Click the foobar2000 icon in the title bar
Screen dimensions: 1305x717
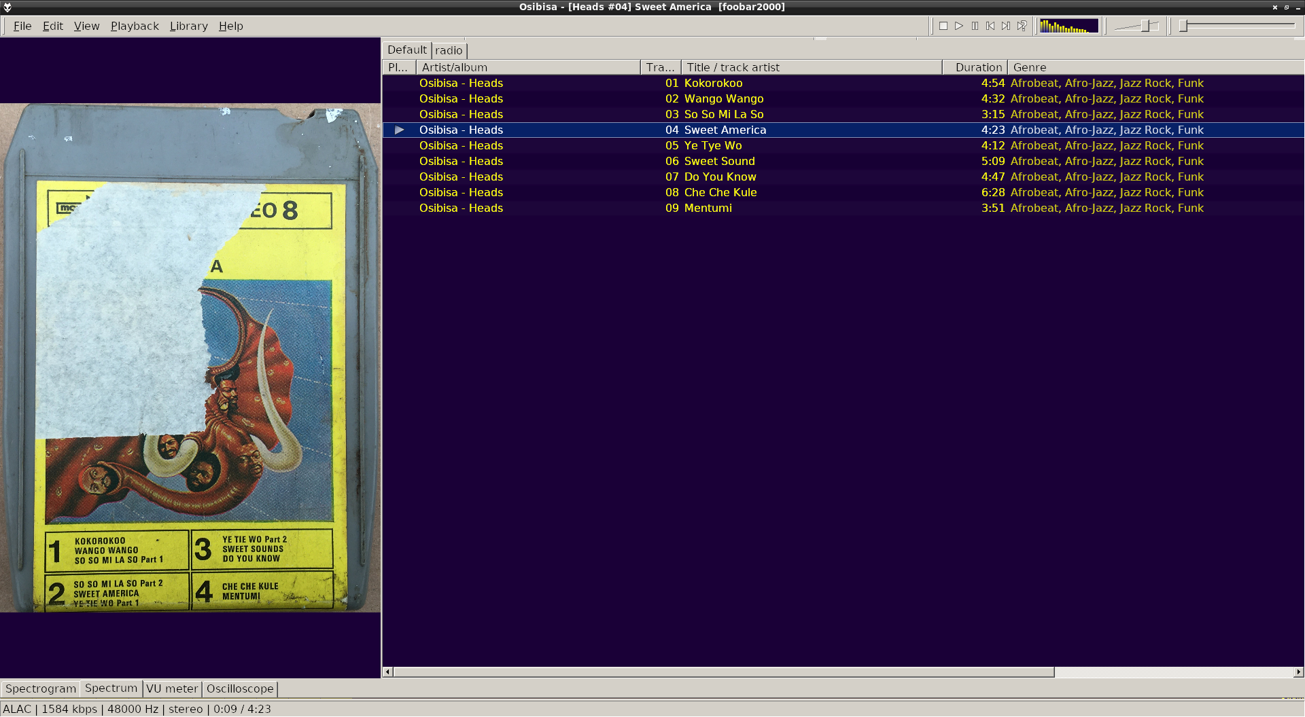(x=7, y=7)
